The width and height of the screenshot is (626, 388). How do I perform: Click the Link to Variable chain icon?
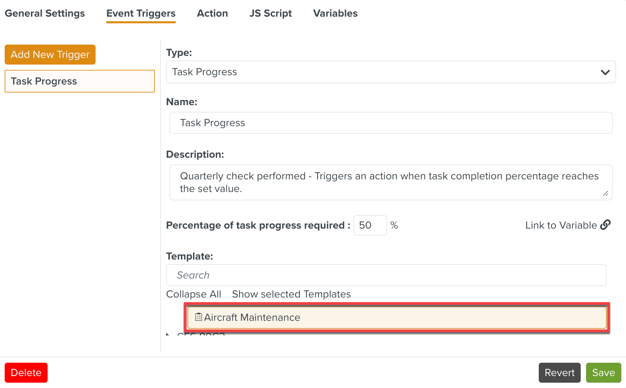(606, 225)
